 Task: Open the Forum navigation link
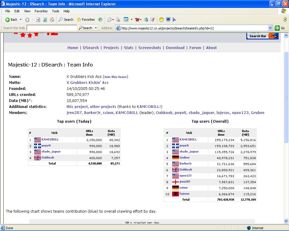[195, 48]
